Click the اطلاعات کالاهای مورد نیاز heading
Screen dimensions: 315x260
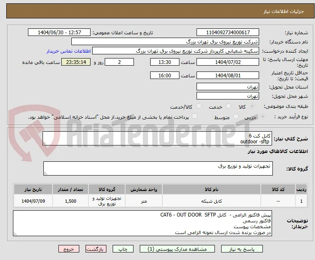click(x=277, y=151)
